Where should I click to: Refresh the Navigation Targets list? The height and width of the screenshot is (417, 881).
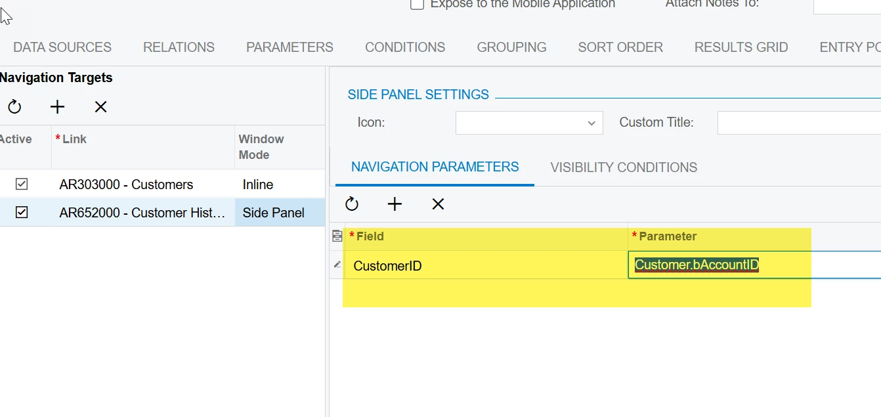pos(14,107)
